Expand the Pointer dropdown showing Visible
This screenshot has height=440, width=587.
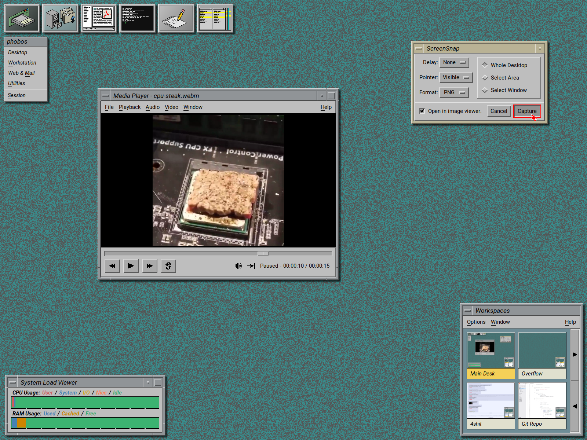pos(456,77)
